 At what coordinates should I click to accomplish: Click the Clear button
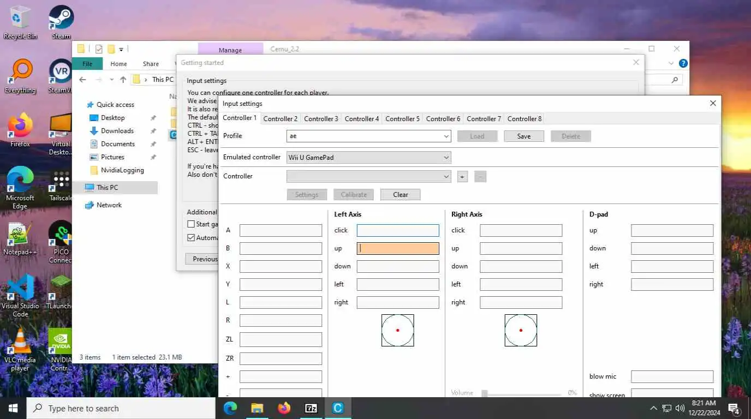(x=401, y=194)
